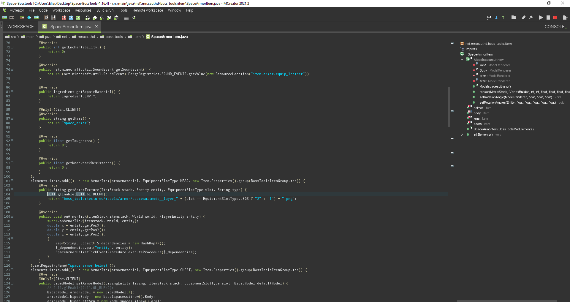The image size is (570, 302).
Task: Navigate to boss_tools in the breadcrumb path
Action: (x=115, y=37)
